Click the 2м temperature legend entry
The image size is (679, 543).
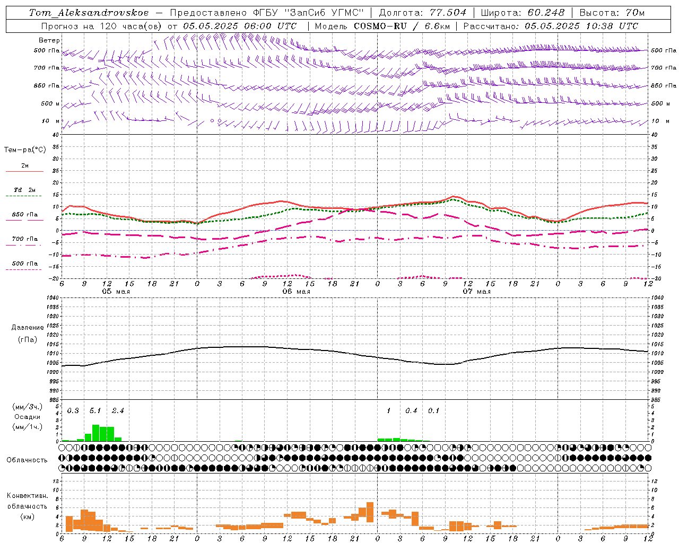coord(25,166)
